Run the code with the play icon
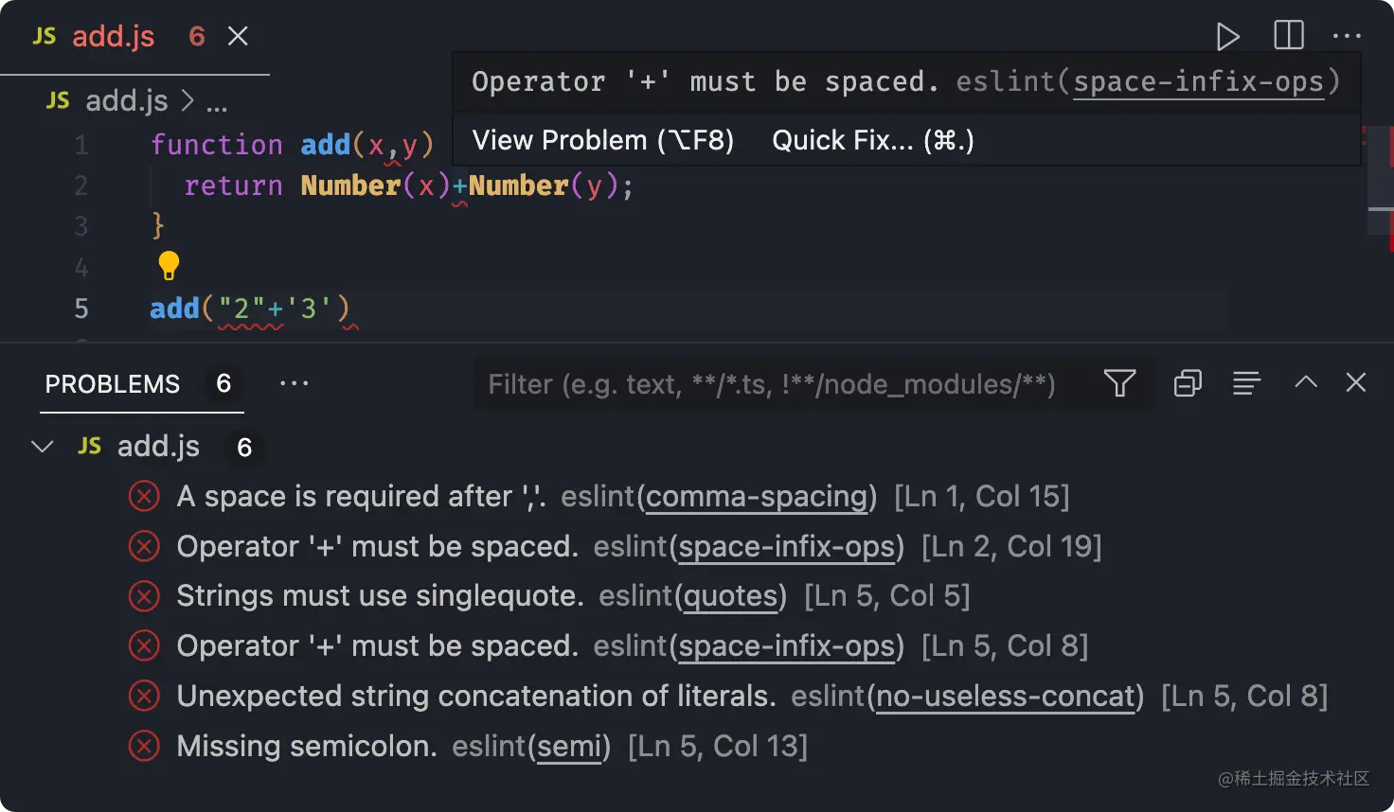The image size is (1394, 812). tap(1227, 37)
